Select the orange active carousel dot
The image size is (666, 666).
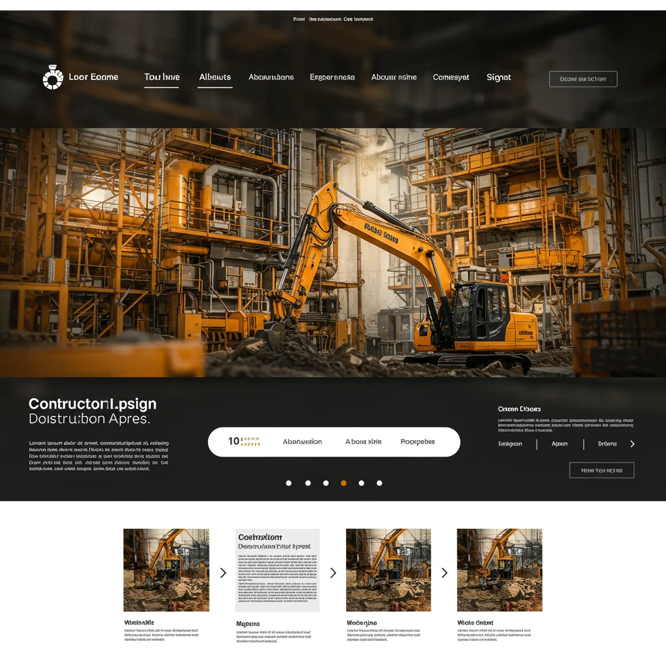(x=343, y=483)
